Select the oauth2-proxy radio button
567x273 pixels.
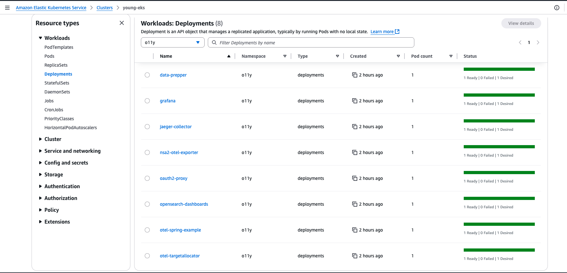[147, 178]
